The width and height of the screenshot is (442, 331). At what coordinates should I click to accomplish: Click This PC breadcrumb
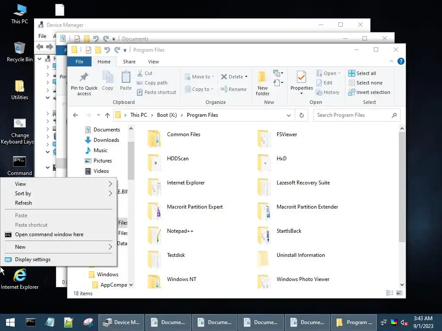(x=139, y=115)
